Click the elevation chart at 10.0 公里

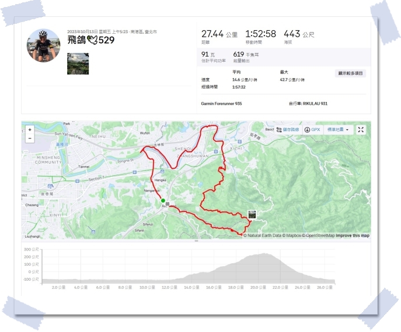(147, 280)
